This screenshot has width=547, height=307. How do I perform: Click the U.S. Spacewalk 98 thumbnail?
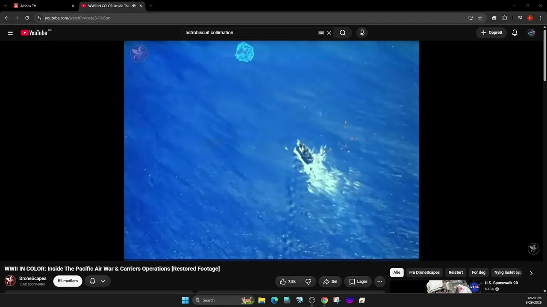pos(436,287)
